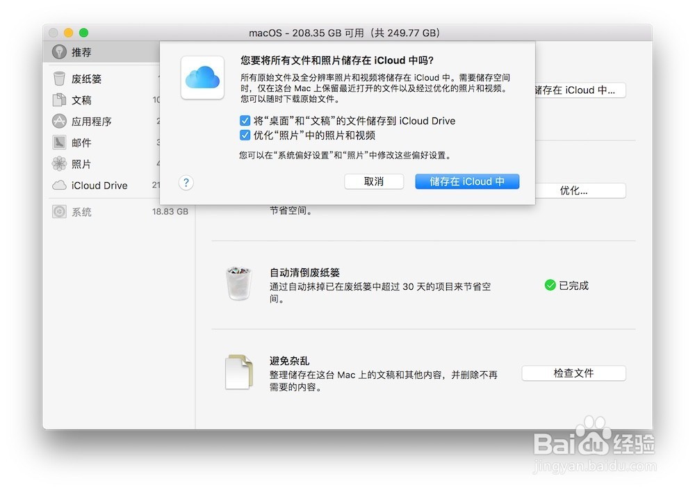Open the 邮件 sidebar category
The width and height of the screenshot is (695, 490).
[x=101, y=142]
